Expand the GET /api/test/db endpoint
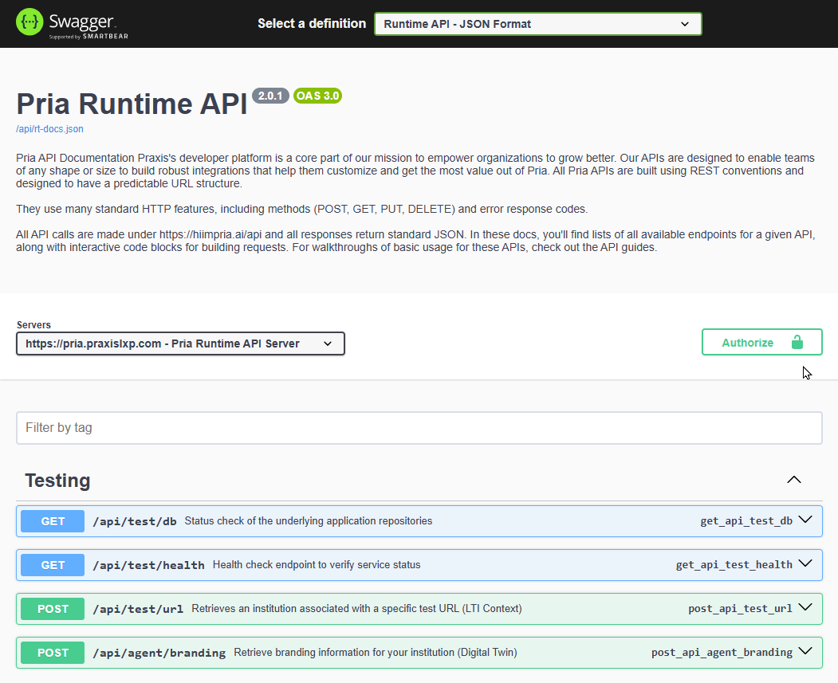This screenshot has height=683, width=838. tap(419, 521)
